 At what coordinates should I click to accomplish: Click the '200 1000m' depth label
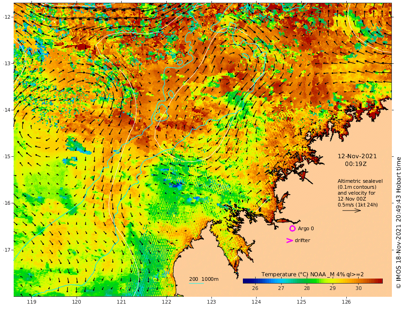point(204,279)
